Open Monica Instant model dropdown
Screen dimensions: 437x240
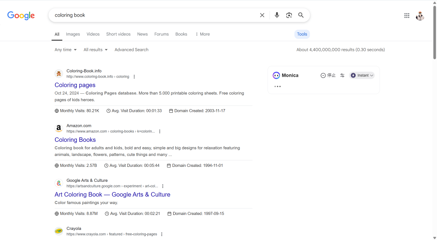362,76
